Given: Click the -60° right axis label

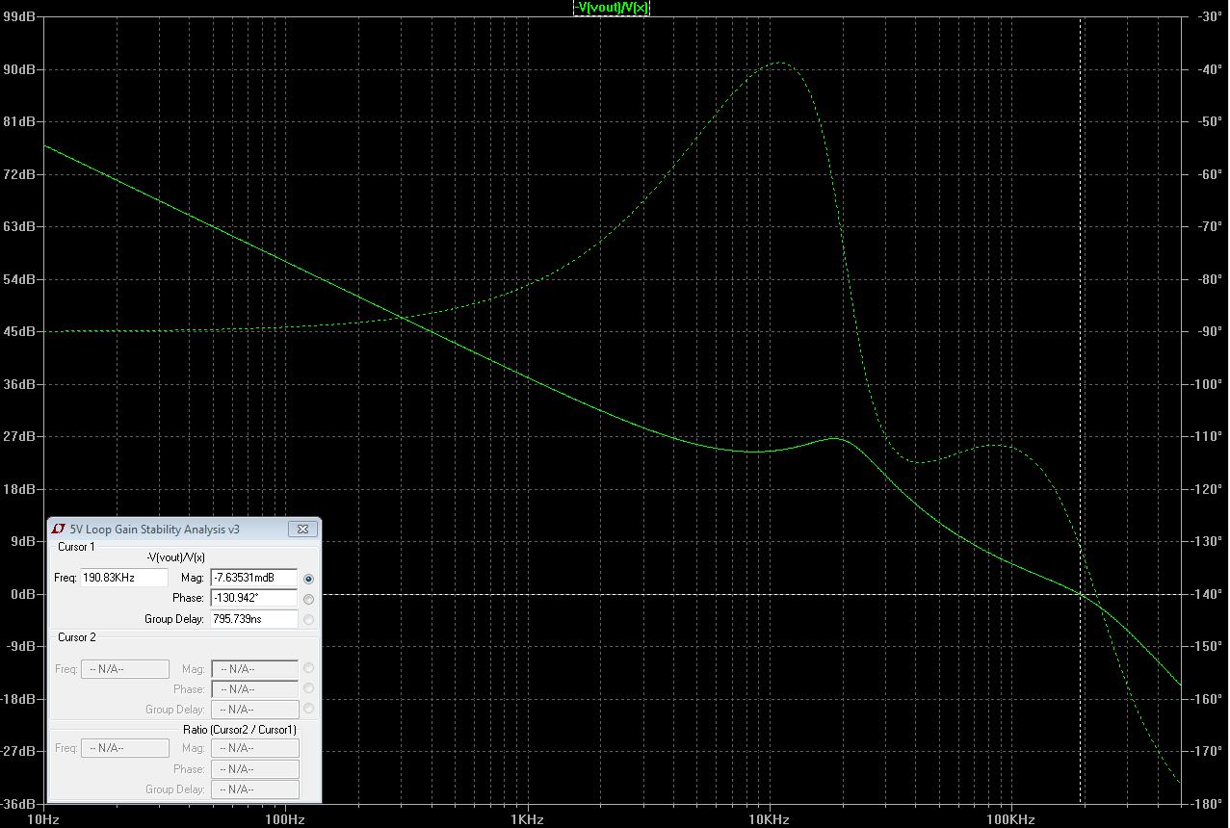Looking at the screenshot, I should pyautogui.click(x=1211, y=174).
